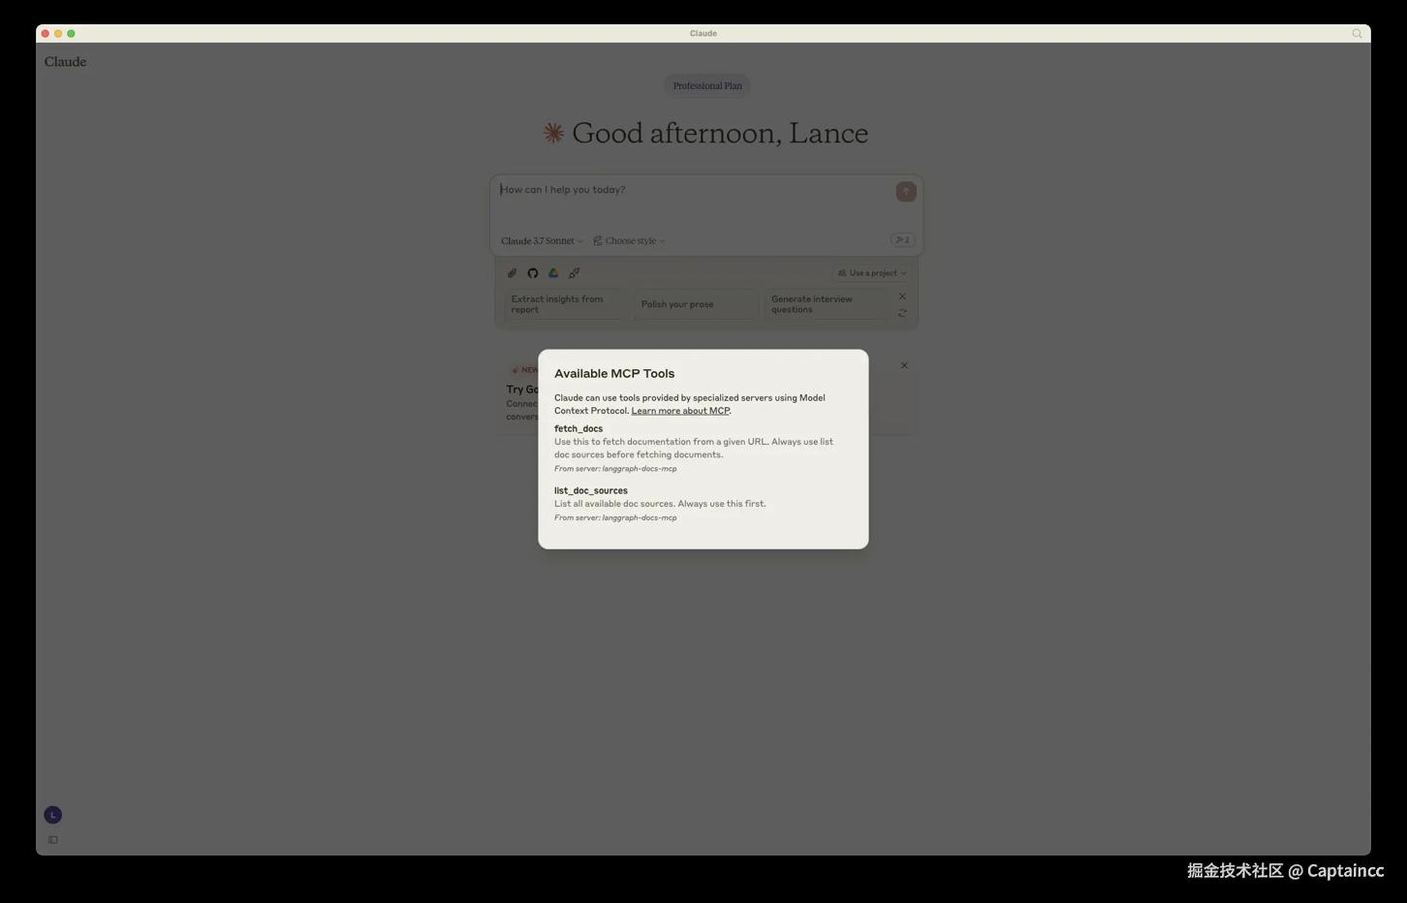Open the Choose style dropdown

(629, 241)
